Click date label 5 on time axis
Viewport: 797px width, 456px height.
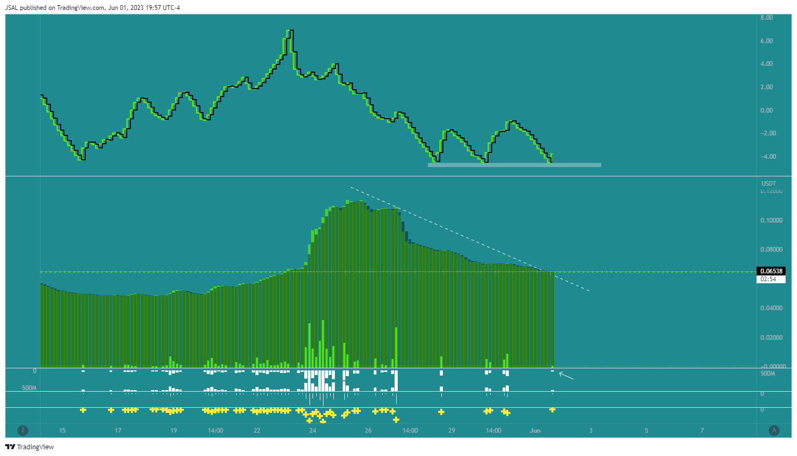click(x=646, y=431)
